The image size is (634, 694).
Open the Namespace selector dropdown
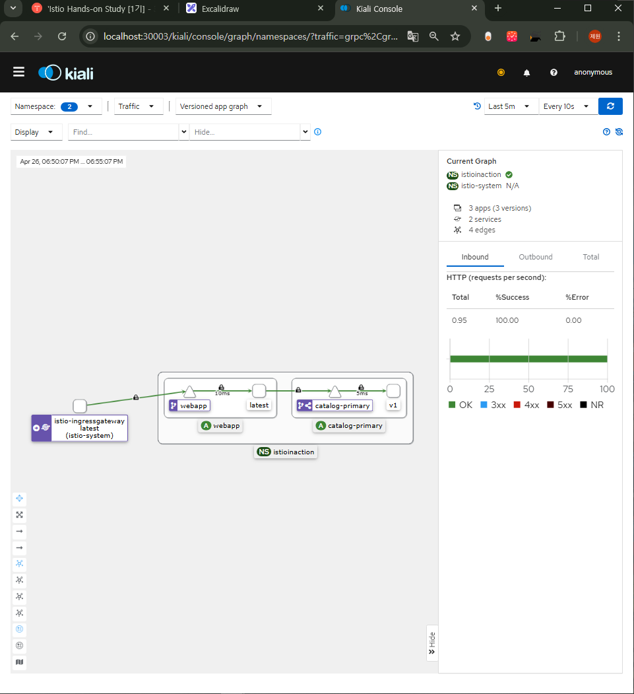[x=55, y=106]
